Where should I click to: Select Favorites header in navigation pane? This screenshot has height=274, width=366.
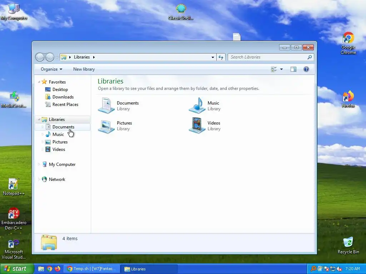(x=57, y=82)
